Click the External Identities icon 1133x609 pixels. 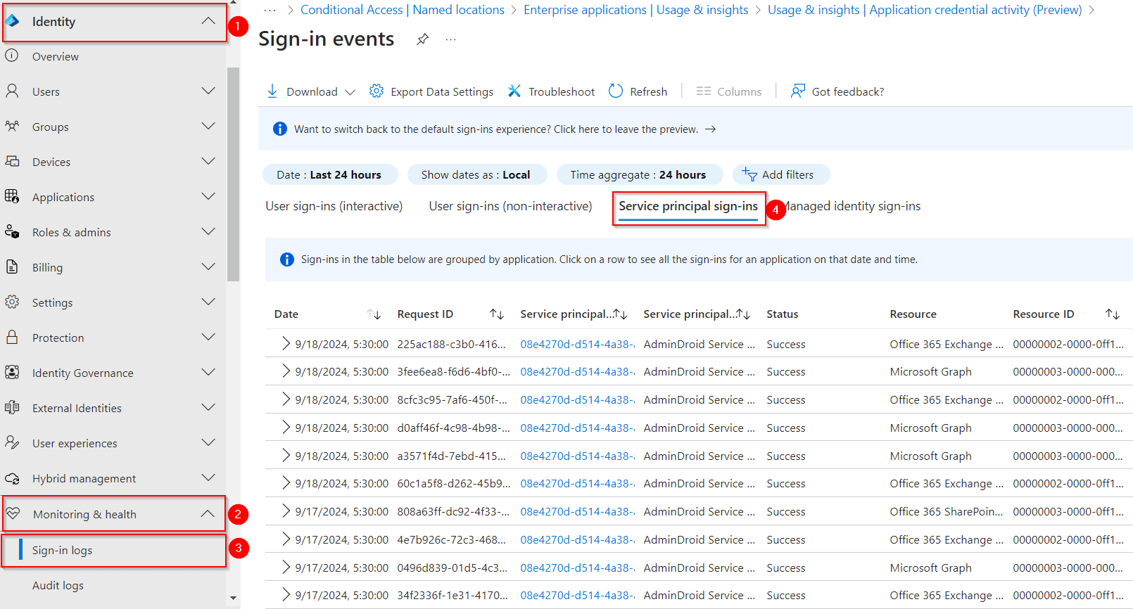coord(12,407)
